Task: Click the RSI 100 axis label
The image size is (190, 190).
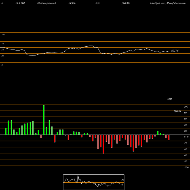Action: (3, 35)
